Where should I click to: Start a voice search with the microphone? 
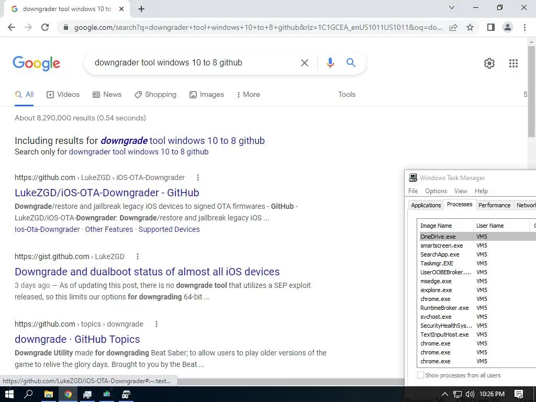point(330,63)
